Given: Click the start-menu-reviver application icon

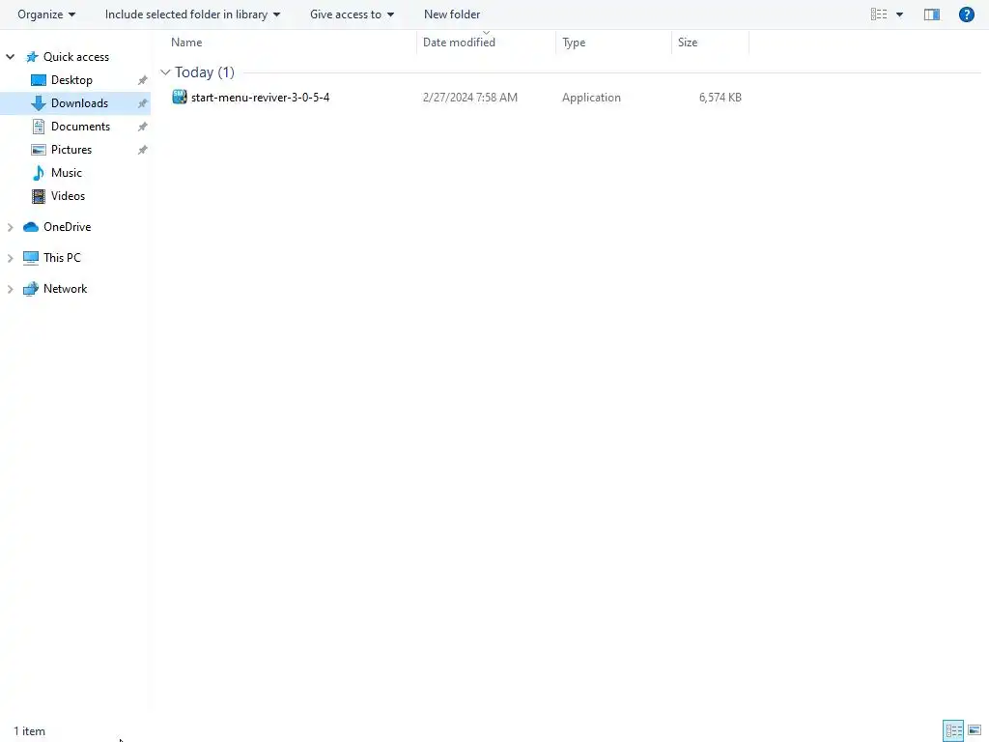Looking at the screenshot, I should click(x=180, y=97).
